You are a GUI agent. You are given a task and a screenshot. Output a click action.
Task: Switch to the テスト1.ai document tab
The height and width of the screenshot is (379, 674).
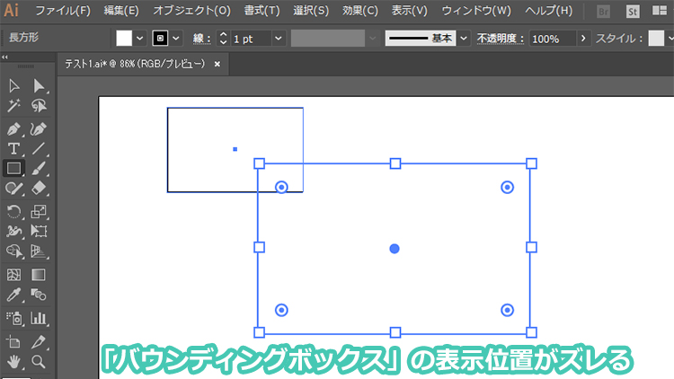click(x=135, y=64)
